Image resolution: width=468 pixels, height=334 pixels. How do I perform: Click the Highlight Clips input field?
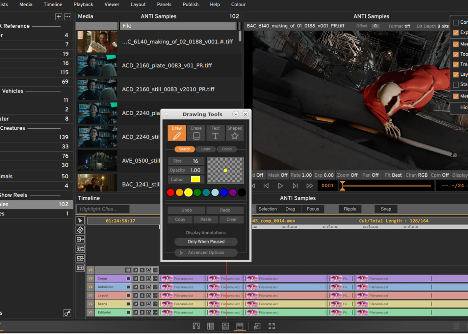(x=103, y=209)
